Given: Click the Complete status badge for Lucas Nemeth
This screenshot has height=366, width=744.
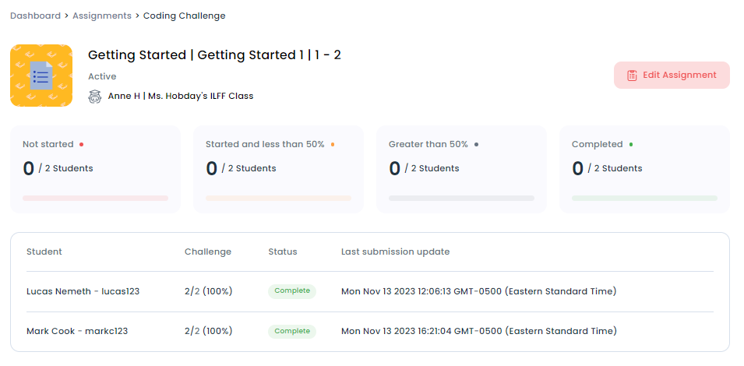Looking at the screenshot, I should (292, 291).
